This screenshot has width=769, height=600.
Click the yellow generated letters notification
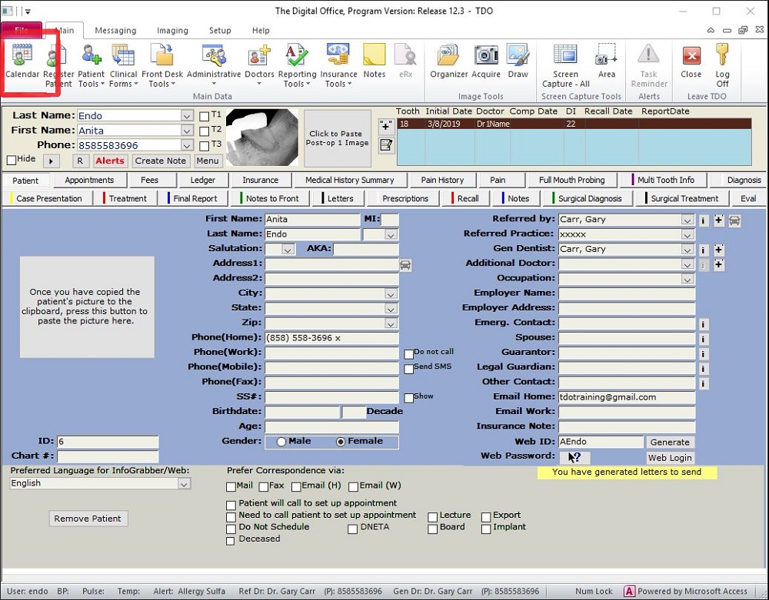pos(626,472)
